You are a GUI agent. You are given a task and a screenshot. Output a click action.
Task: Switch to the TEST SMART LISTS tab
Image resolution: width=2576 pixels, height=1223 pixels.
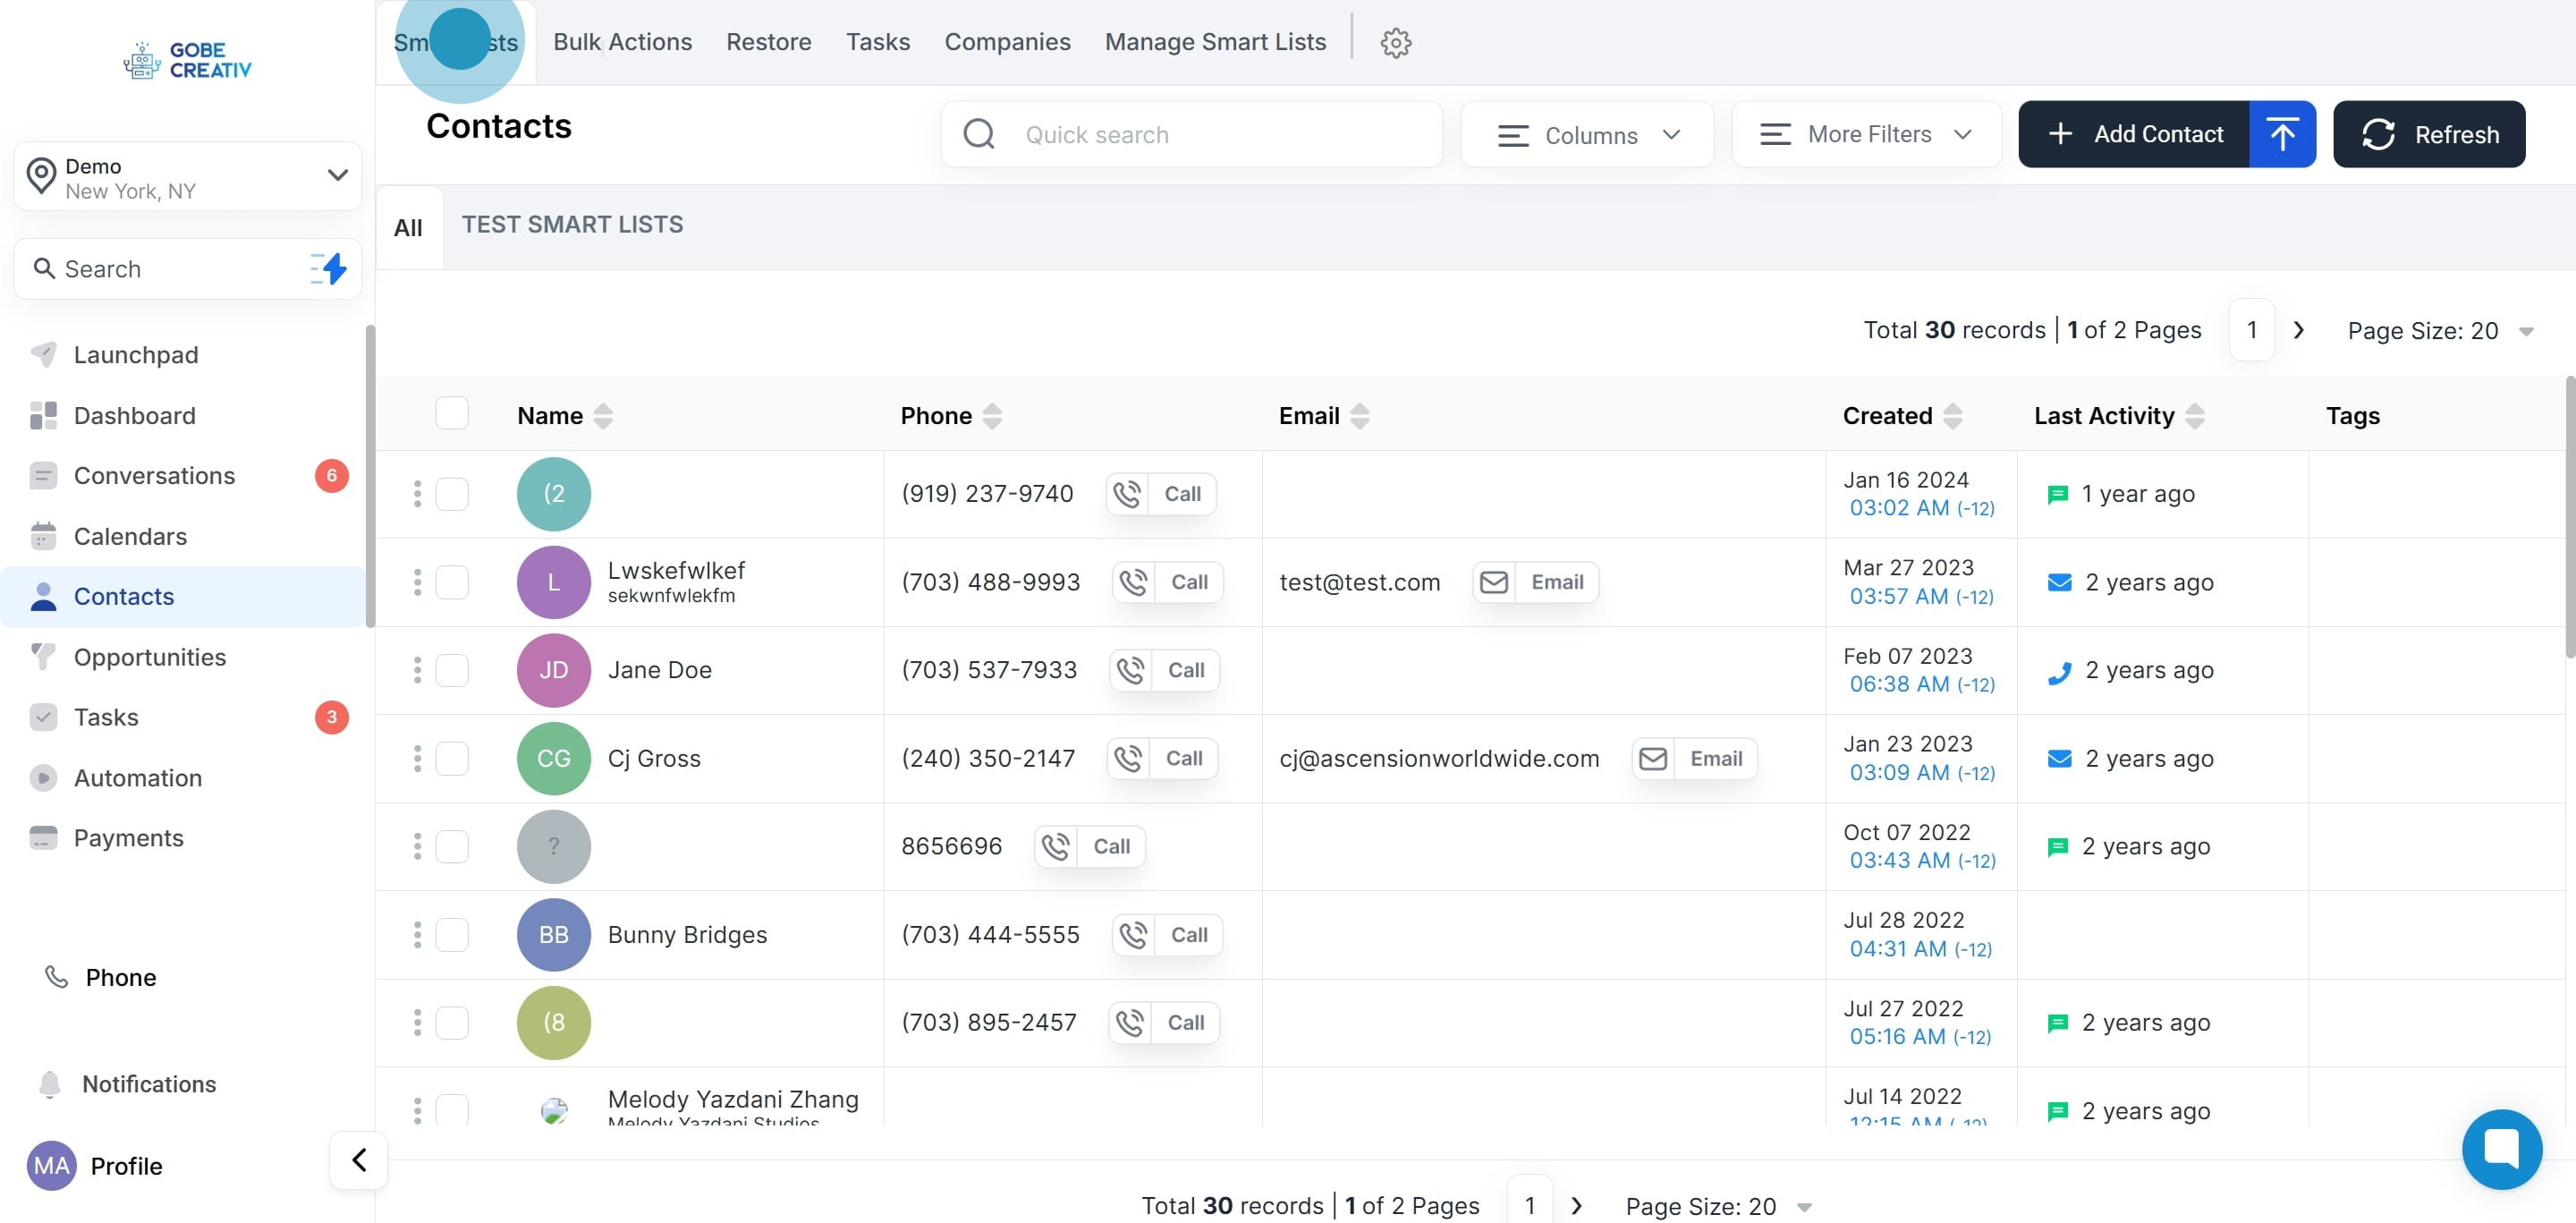572,225
